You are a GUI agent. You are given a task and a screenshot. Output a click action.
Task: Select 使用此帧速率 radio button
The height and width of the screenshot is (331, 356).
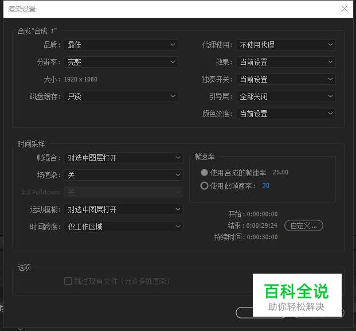tap(204, 186)
